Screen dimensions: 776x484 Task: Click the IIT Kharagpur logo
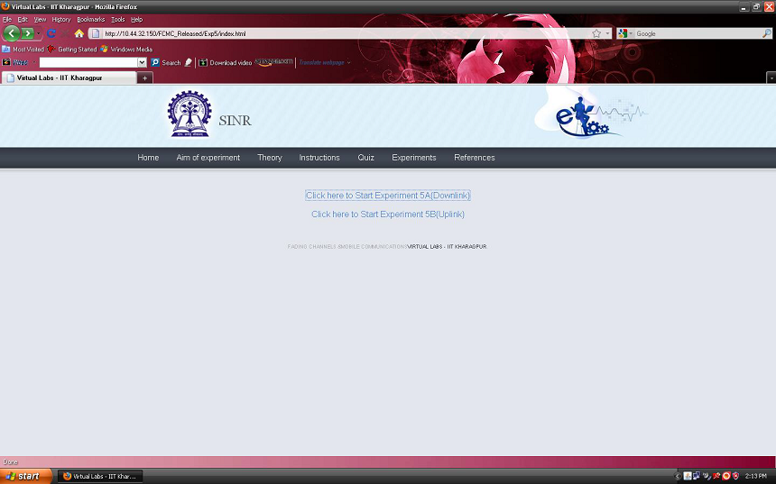pyautogui.click(x=189, y=114)
